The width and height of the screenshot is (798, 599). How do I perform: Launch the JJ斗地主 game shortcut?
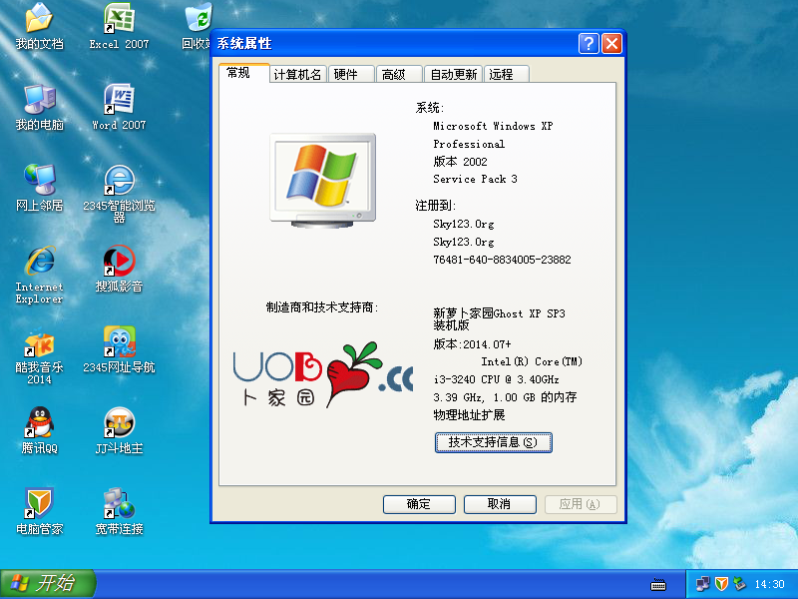[x=119, y=430]
